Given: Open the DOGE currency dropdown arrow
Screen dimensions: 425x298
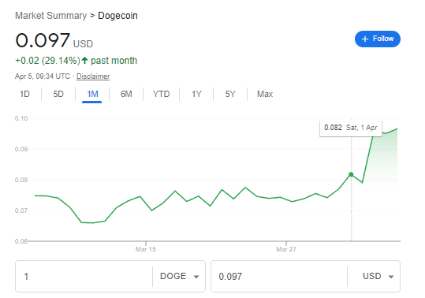Looking at the screenshot, I should tap(196, 277).
